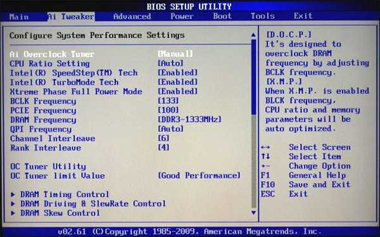Open the Main tab
Viewport: 380px width, 237px height.
(x=19, y=16)
